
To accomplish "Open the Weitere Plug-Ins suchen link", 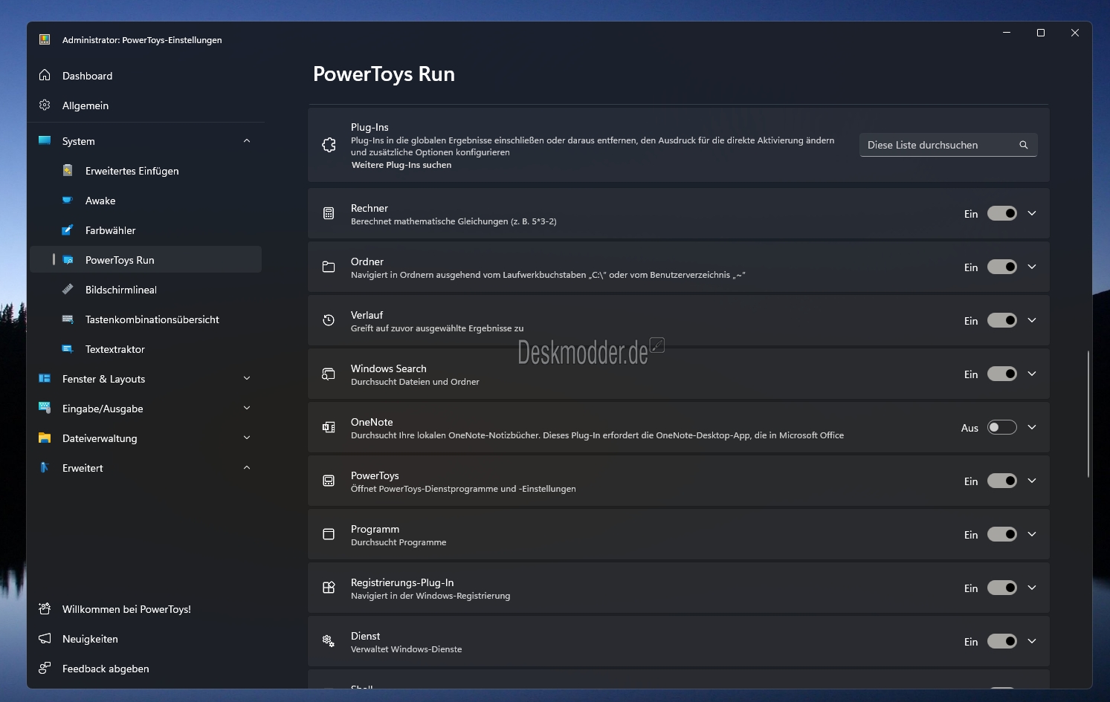I will point(401,165).
